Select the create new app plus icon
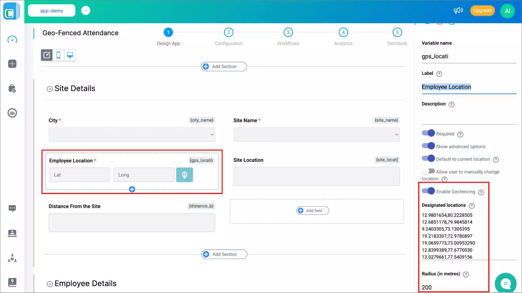This screenshot has width=522, height=293. pyautogui.click(x=12, y=64)
